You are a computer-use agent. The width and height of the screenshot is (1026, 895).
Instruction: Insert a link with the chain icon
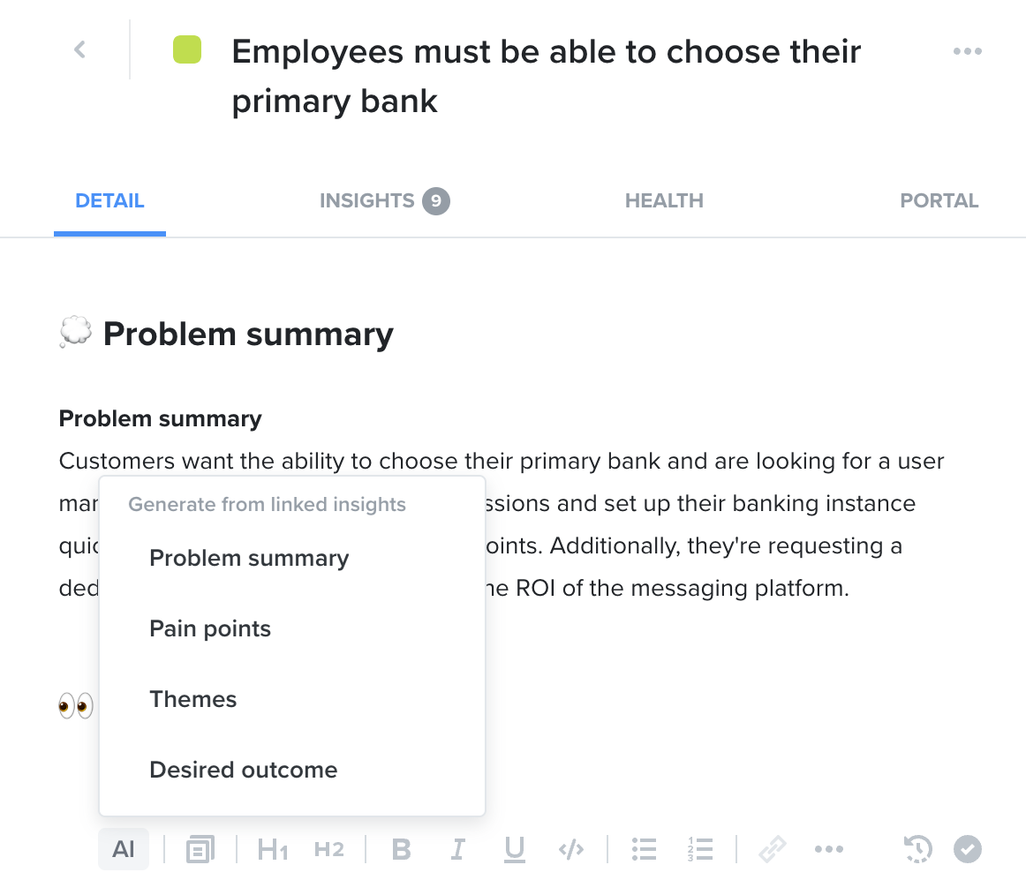[x=772, y=849]
